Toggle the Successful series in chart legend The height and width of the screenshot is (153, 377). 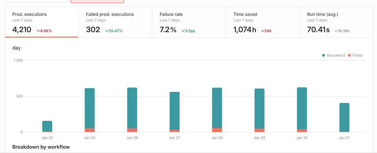click(x=333, y=55)
